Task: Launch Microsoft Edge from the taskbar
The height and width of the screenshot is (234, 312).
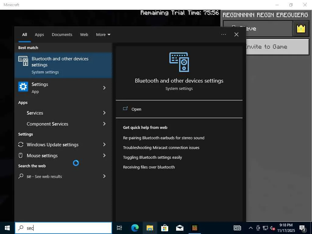Action: point(135,228)
